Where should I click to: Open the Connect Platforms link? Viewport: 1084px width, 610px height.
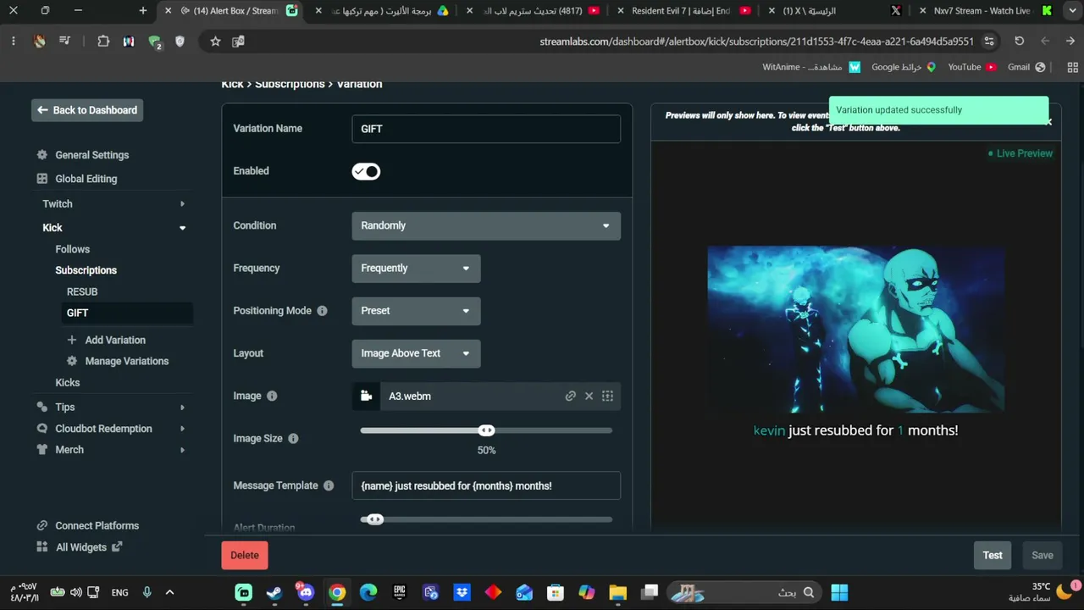[x=97, y=526]
